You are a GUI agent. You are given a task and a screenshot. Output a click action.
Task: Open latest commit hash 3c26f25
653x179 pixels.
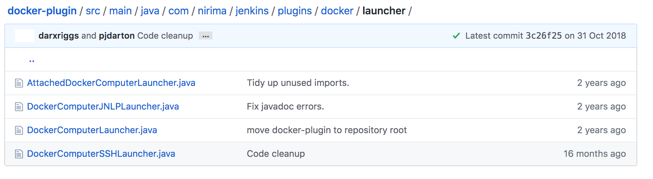click(544, 36)
